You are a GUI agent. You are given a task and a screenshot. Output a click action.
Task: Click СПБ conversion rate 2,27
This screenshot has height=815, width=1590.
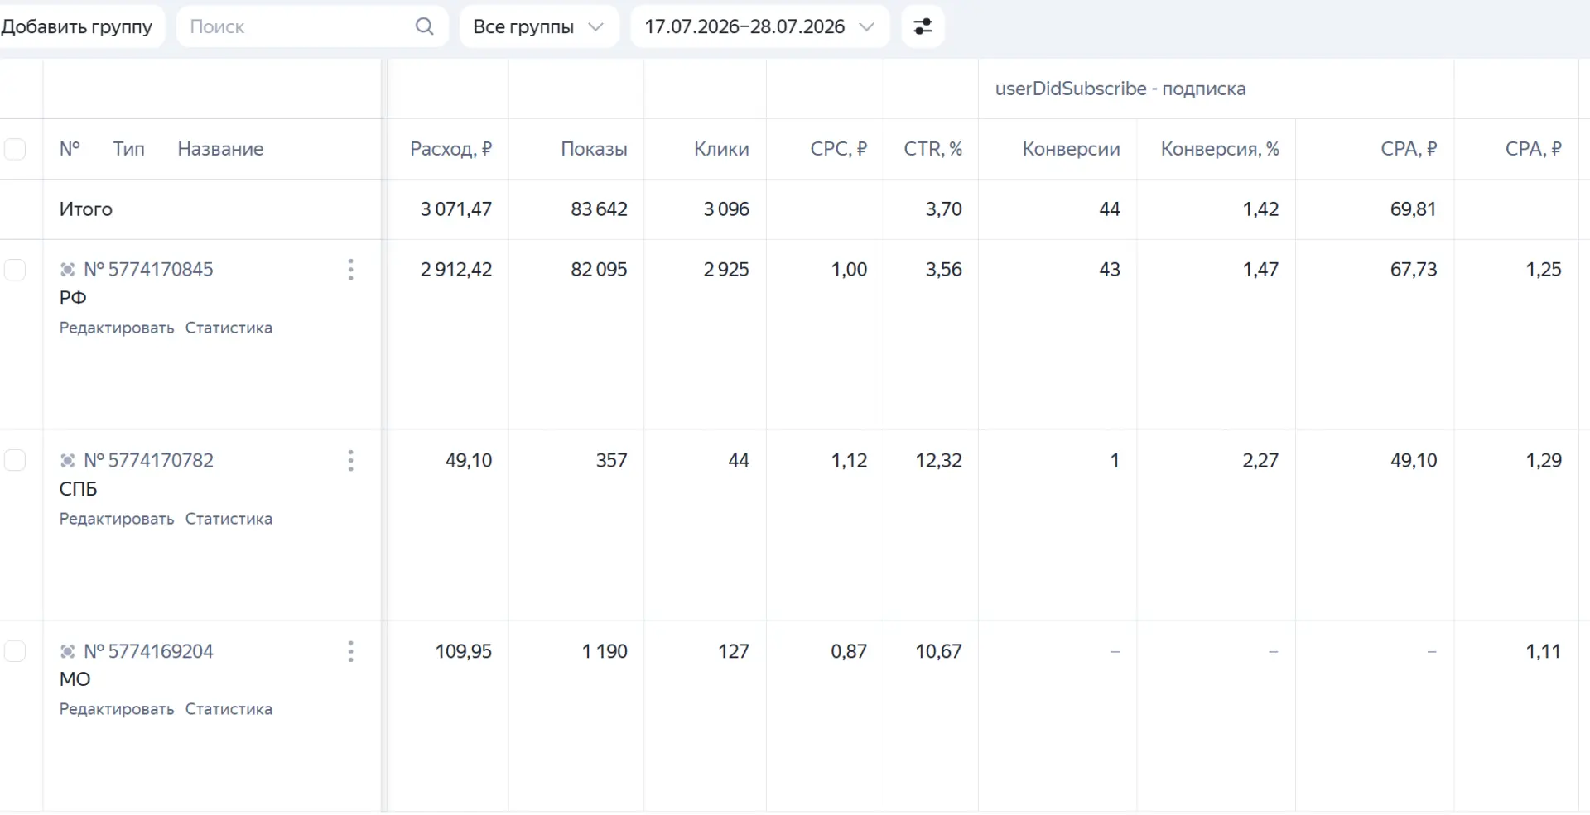point(1260,461)
